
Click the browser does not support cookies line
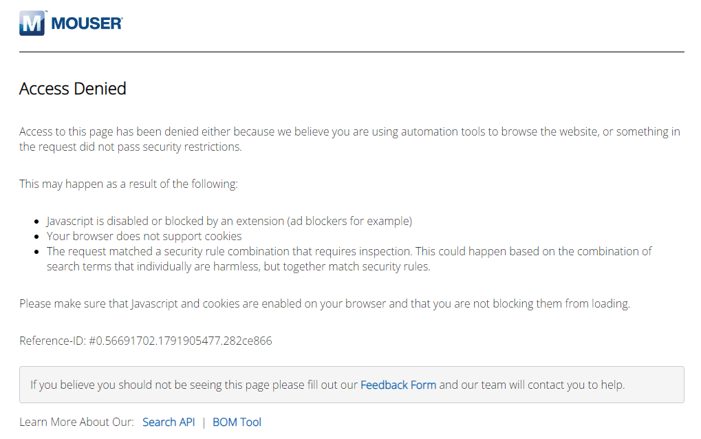coord(144,236)
